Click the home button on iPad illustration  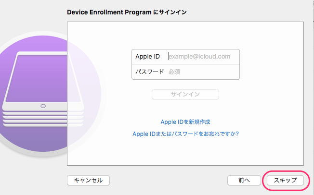[x=43, y=105]
